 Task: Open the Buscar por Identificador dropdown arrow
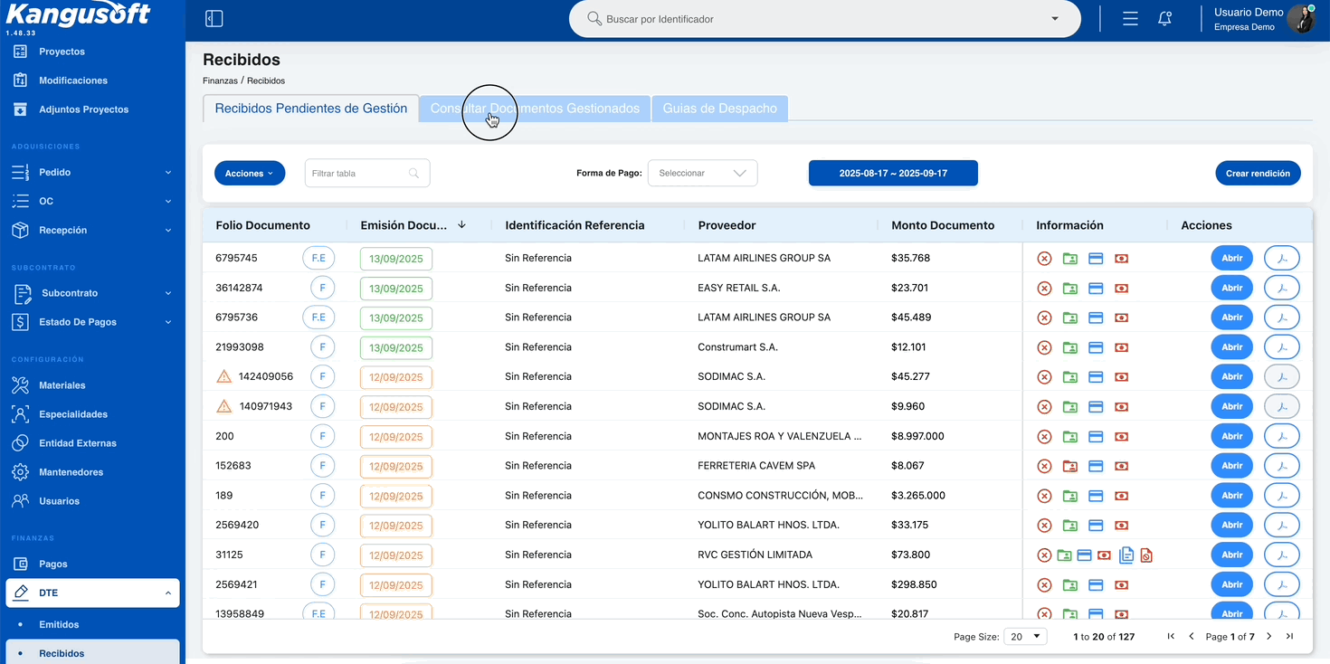pyautogui.click(x=1055, y=19)
